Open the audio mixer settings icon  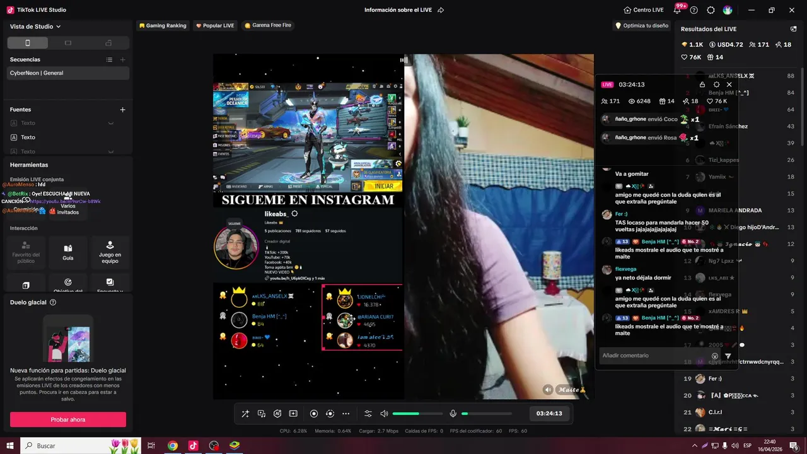pyautogui.click(x=368, y=414)
